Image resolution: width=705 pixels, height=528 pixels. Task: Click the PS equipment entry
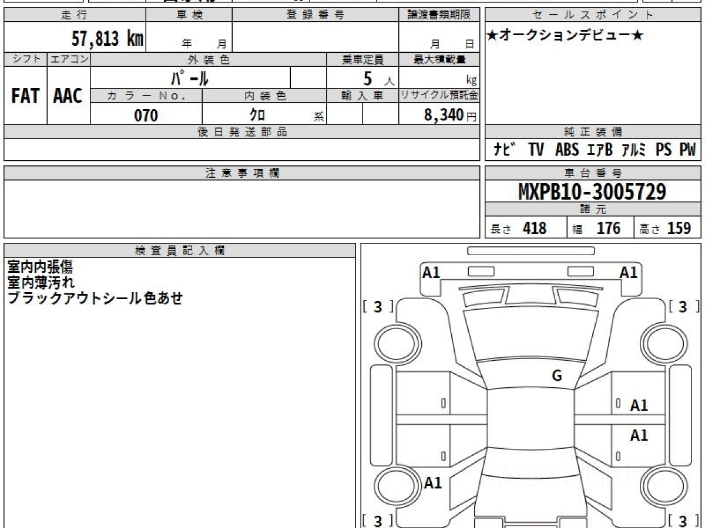click(663, 150)
